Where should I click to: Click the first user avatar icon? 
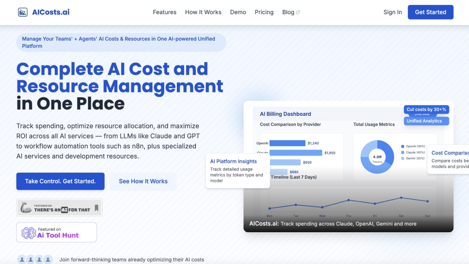click(22, 260)
